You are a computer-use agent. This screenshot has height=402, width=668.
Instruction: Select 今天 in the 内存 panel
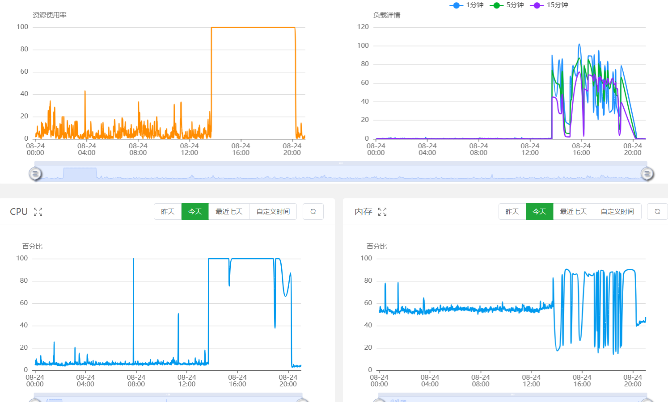(x=540, y=212)
